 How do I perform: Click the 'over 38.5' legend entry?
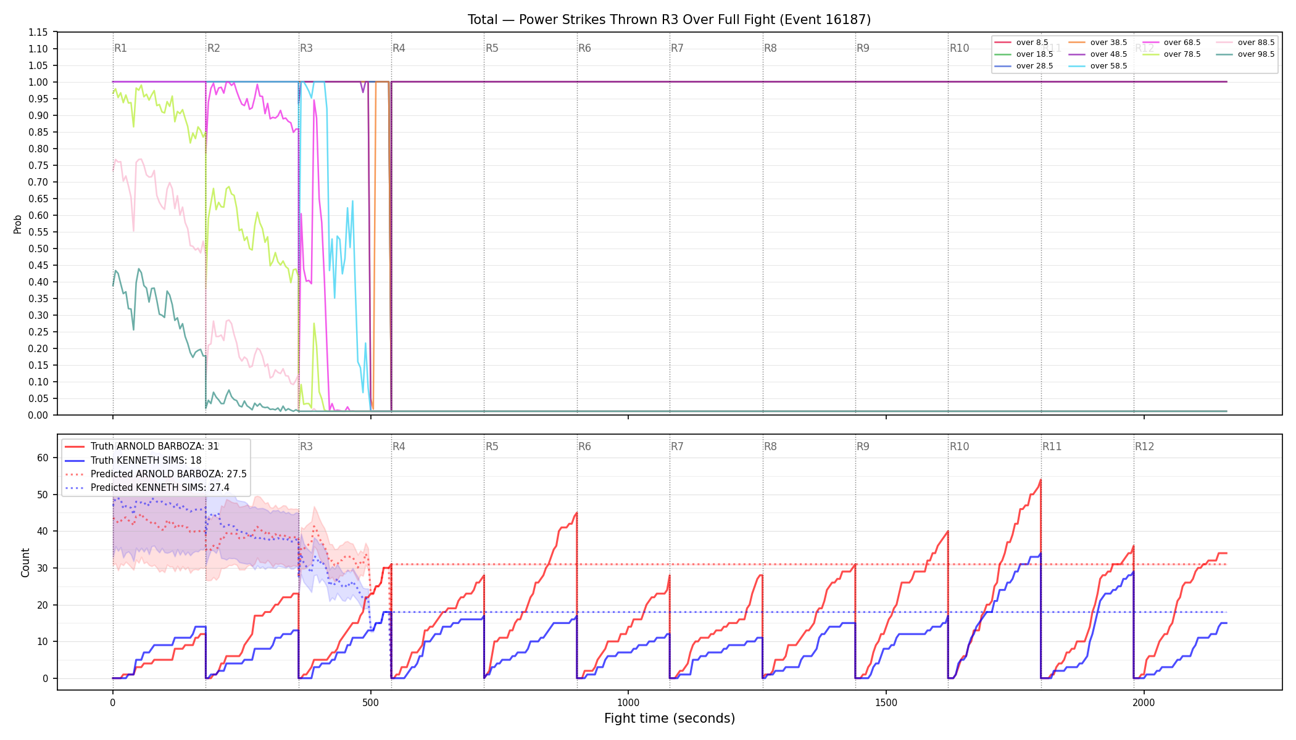pos(1099,43)
